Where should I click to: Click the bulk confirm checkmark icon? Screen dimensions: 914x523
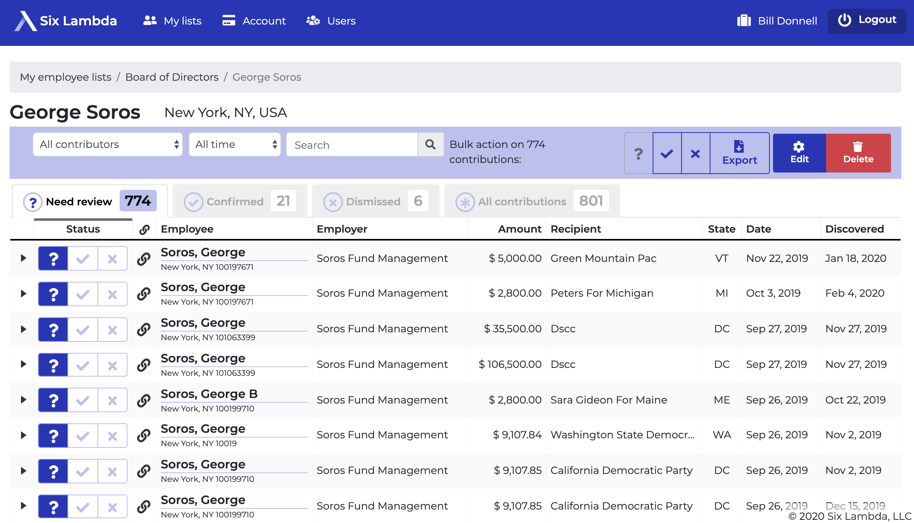[x=667, y=153]
